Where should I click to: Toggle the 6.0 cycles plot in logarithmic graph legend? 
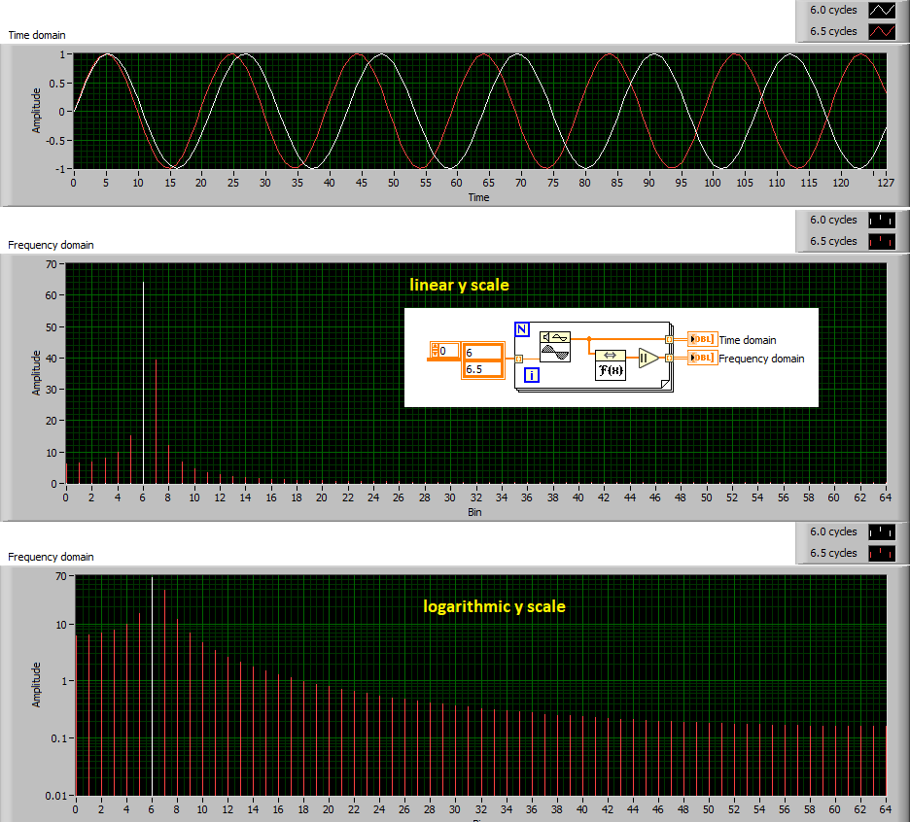click(834, 531)
